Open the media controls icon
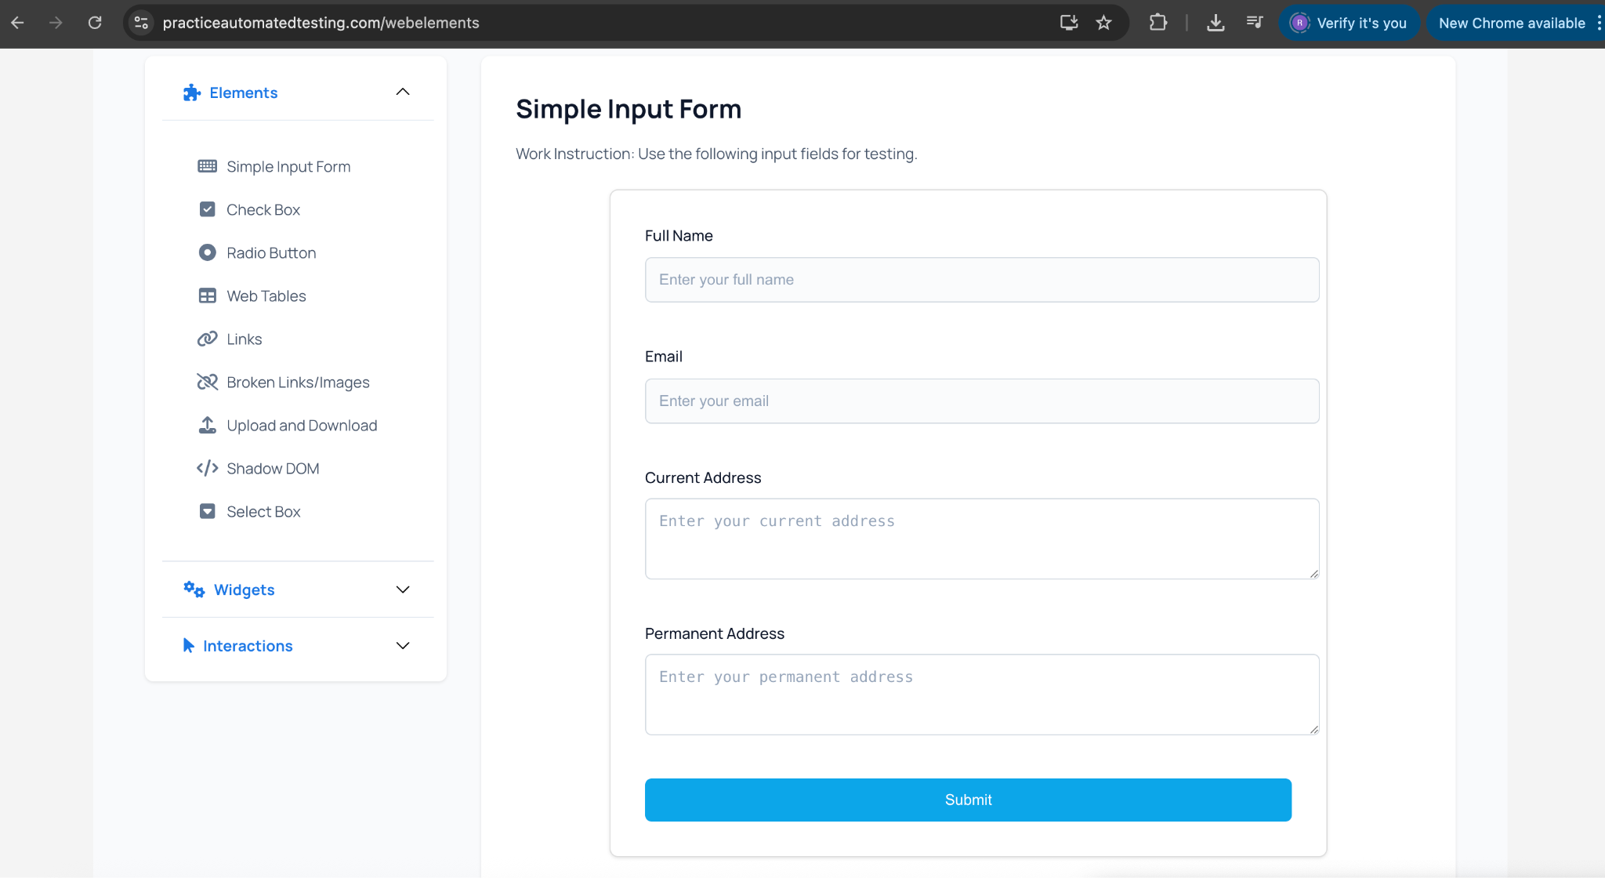This screenshot has height=878, width=1605. click(x=1255, y=23)
